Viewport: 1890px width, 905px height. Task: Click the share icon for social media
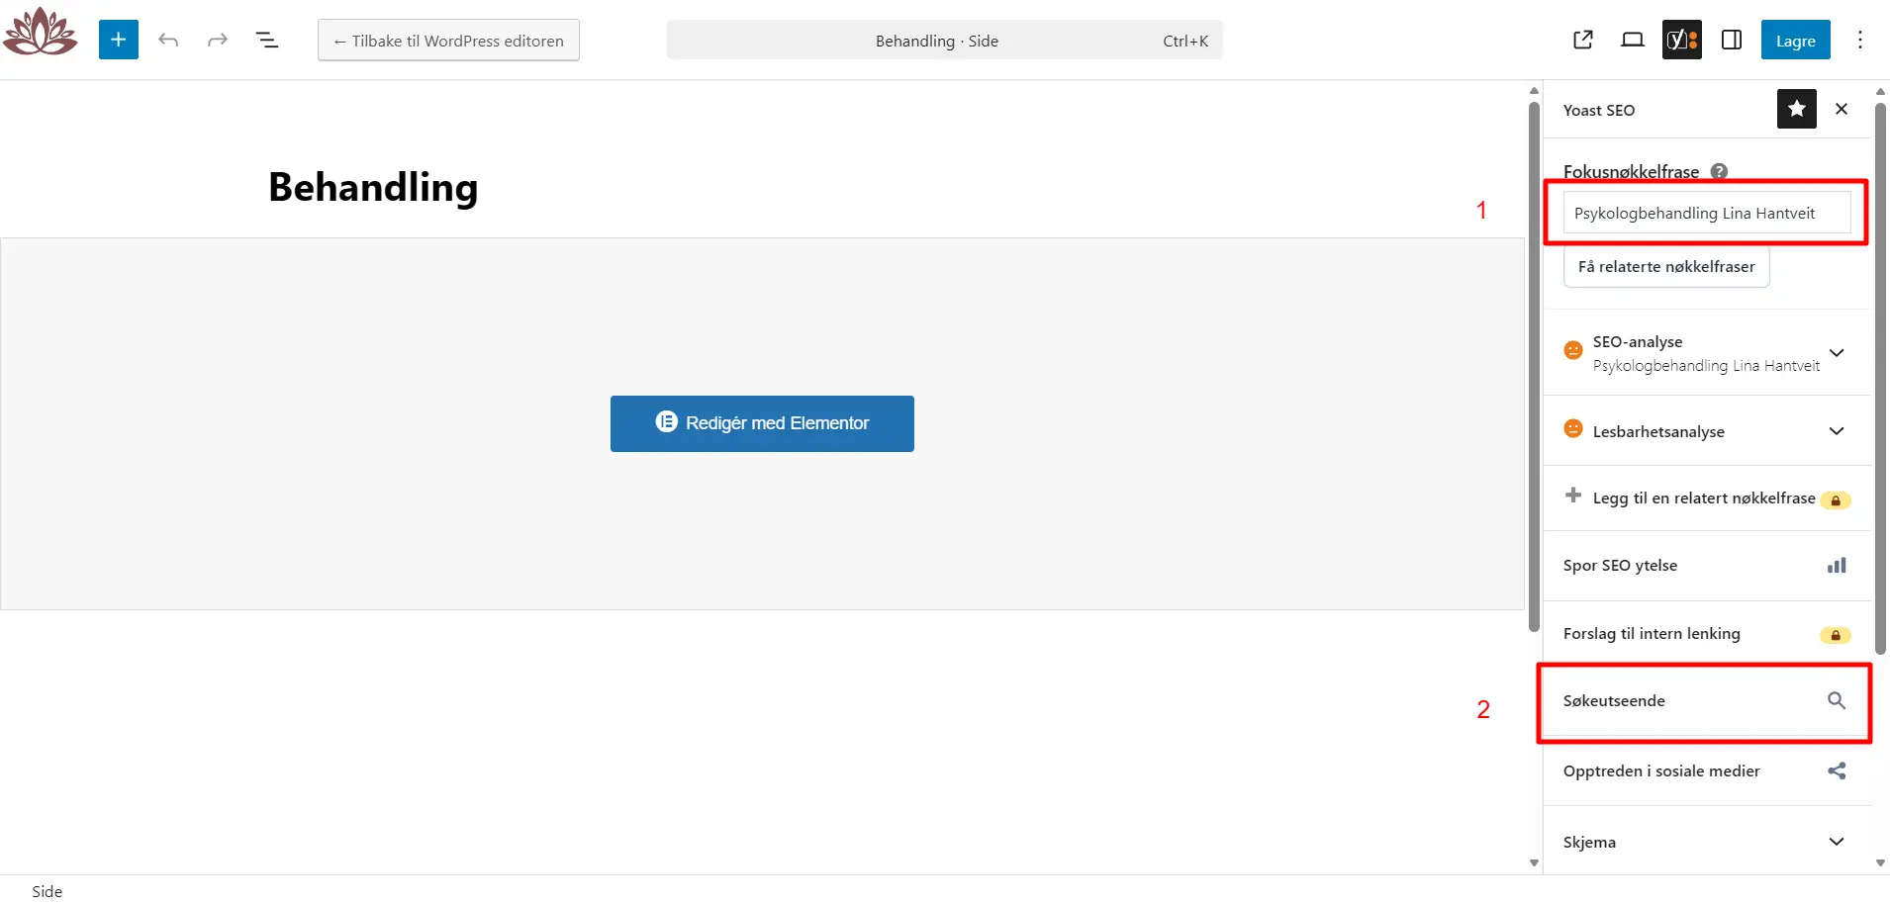(x=1837, y=770)
